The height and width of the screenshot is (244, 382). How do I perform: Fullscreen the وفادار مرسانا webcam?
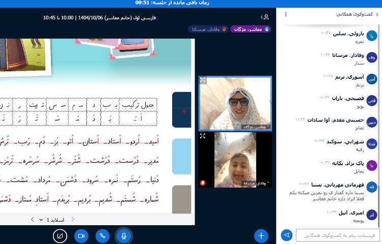(203, 136)
